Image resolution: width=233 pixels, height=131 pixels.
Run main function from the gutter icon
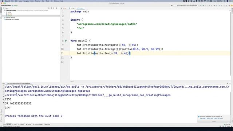pyautogui.click(x=66, y=40)
